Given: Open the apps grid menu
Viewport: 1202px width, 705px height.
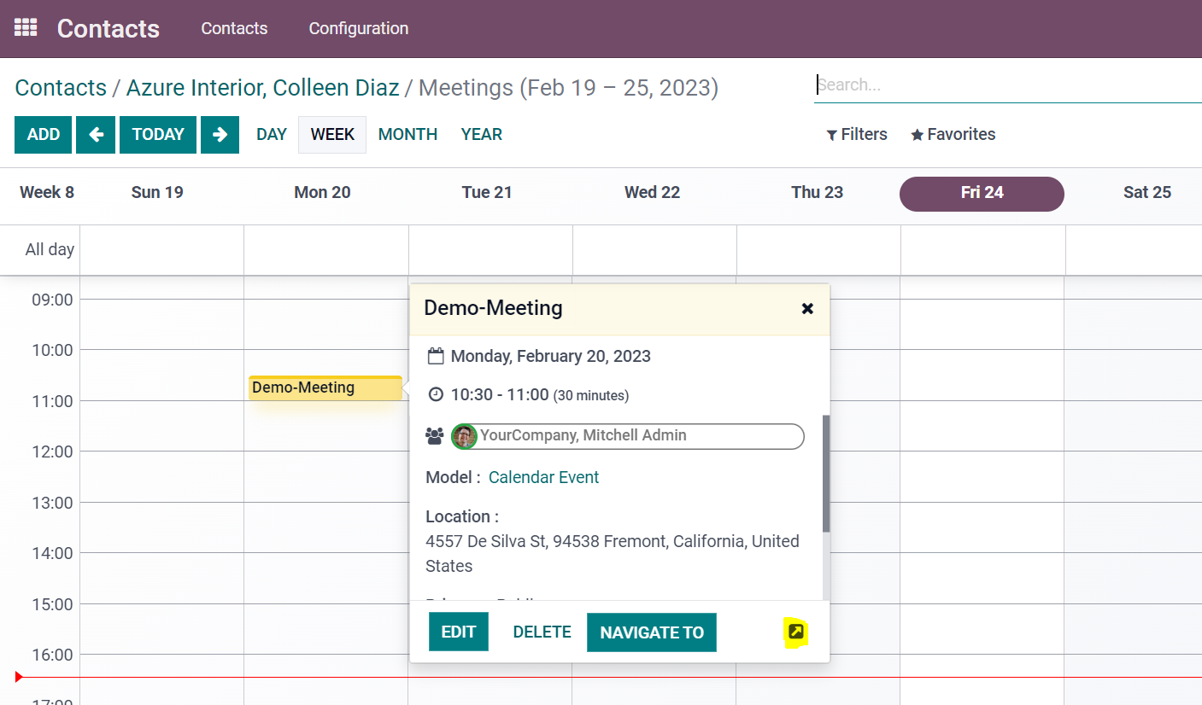Looking at the screenshot, I should click(26, 27).
